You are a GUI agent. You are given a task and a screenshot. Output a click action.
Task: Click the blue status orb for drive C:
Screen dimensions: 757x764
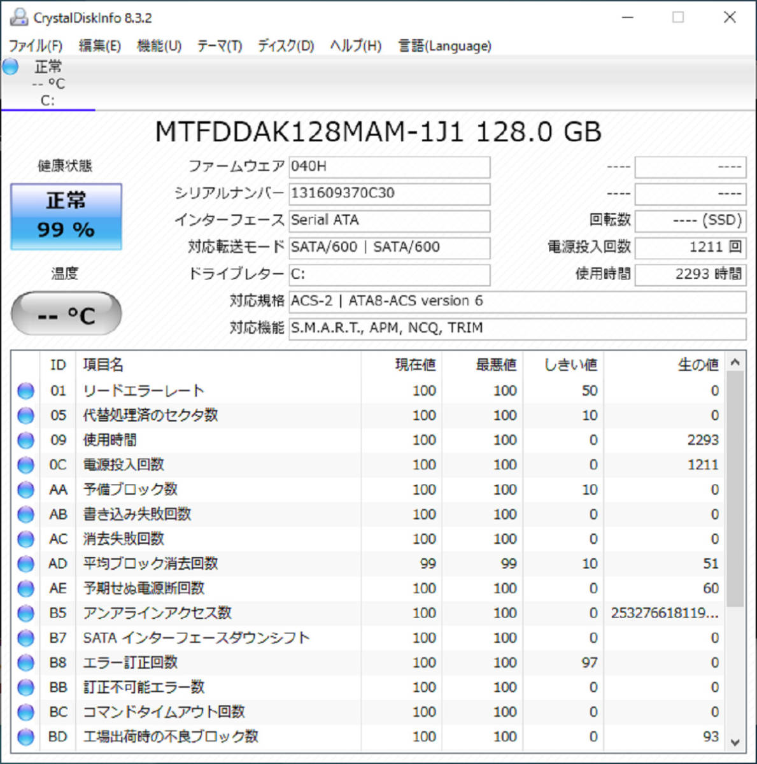(x=11, y=66)
